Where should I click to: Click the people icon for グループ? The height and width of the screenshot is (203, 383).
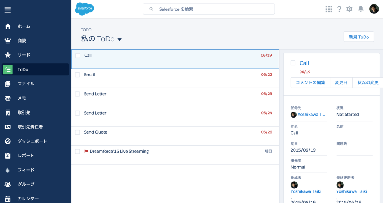8,184
